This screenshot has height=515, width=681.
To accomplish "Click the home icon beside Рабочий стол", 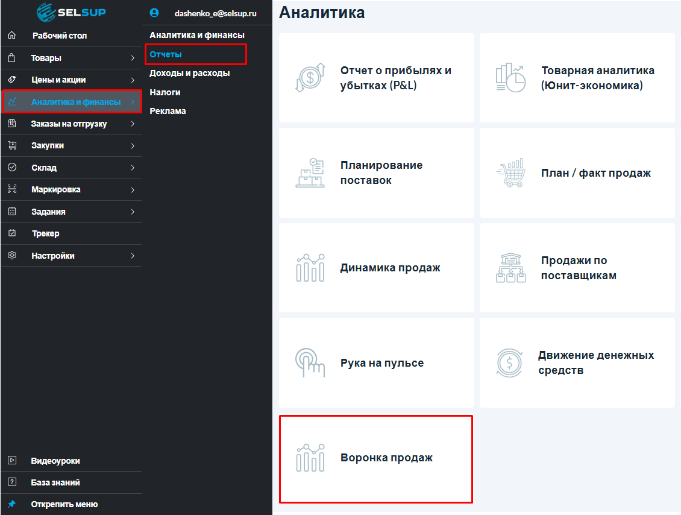I will click(12, 35).
